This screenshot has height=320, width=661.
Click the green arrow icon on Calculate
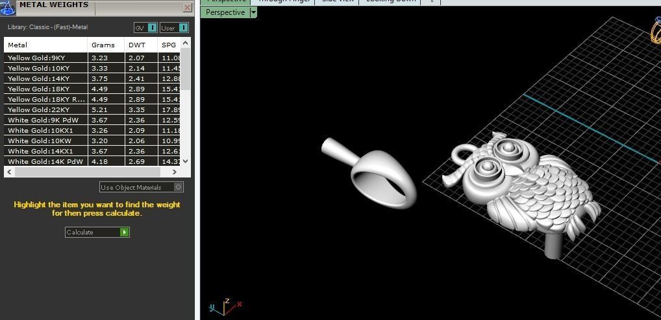[125, 232]
